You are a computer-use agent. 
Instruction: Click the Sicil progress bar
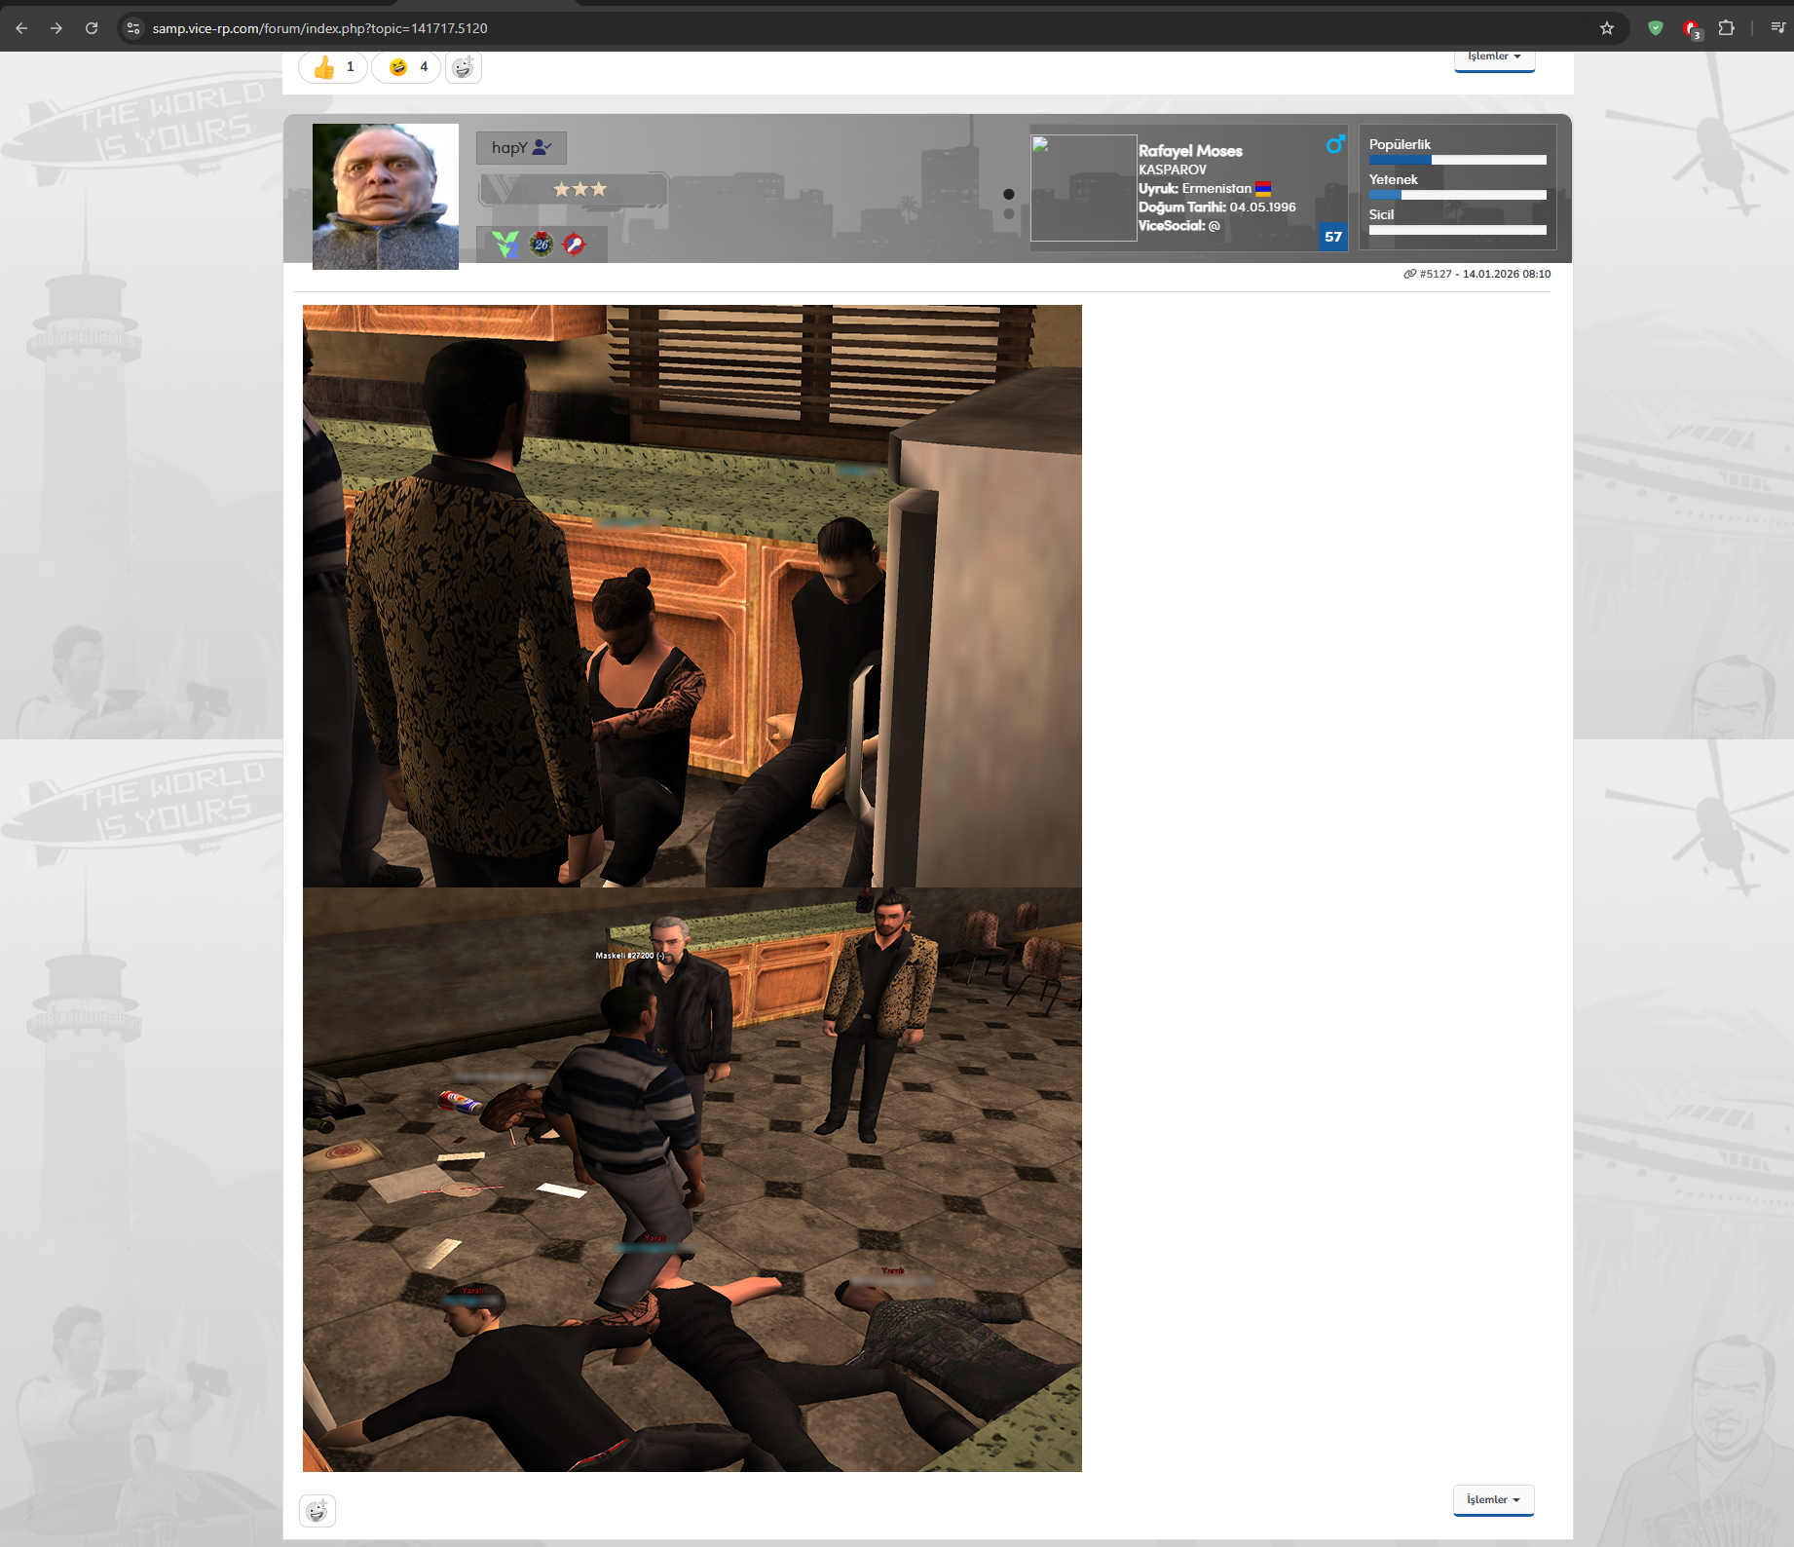coord(1458,230)
